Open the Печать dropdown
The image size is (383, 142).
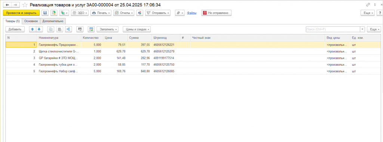[x=101, y=13]
